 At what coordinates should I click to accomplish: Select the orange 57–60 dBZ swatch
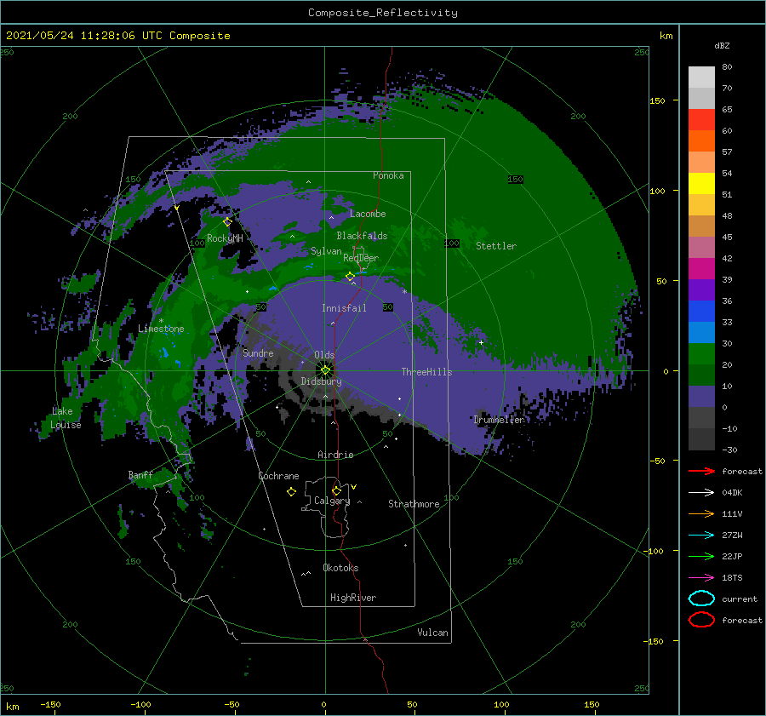coord(701,141)
